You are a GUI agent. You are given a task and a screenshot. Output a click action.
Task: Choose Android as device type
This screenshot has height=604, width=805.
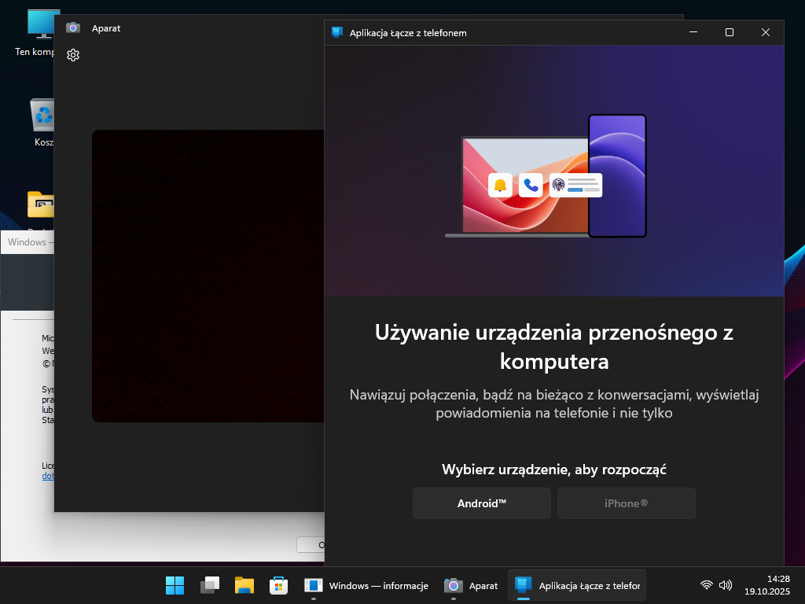481,503
